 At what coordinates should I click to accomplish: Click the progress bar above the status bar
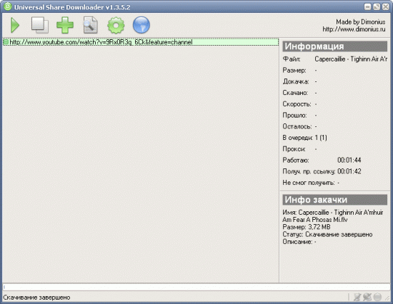pos(196,287)
